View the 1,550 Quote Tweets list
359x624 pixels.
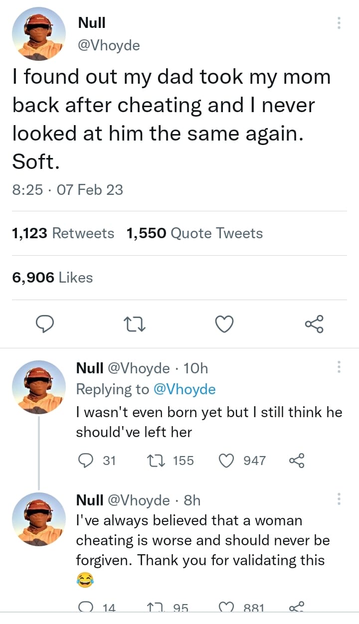coord(194,233)
